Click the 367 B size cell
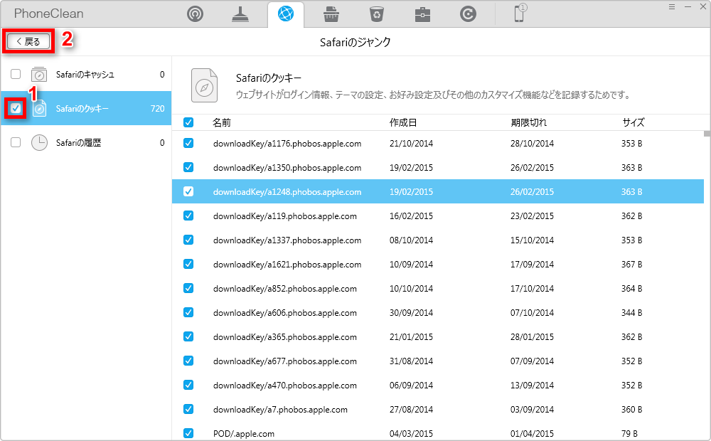This screenshot has height=441, width=711. [x=631, y=264]
